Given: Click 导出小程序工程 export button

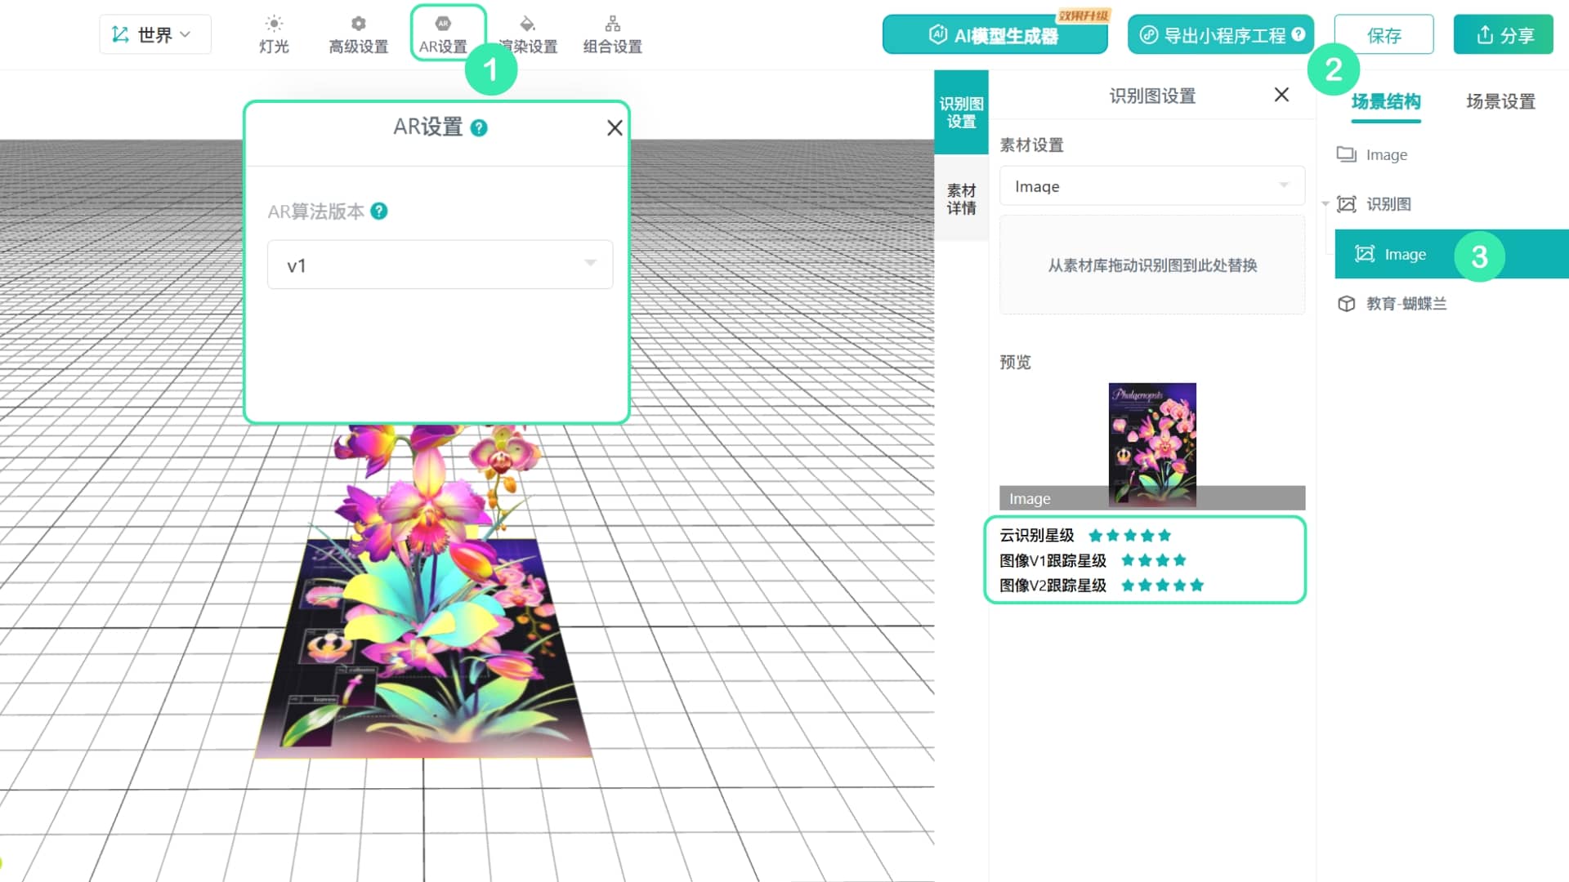Looking at the screenshot, I should (1221, 34).
